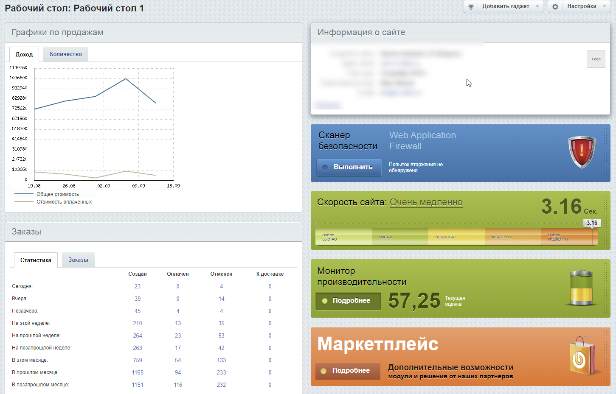This screenshot has height=394, width=616.
Task: Open the Заказы tab in orders panel
Action: pyautogui.click(x=79, y=260)
